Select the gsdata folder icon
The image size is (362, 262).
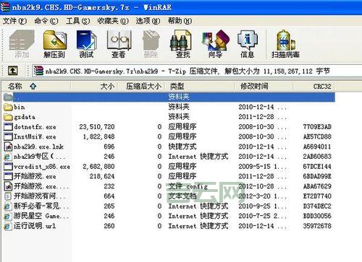pos(8,117)
